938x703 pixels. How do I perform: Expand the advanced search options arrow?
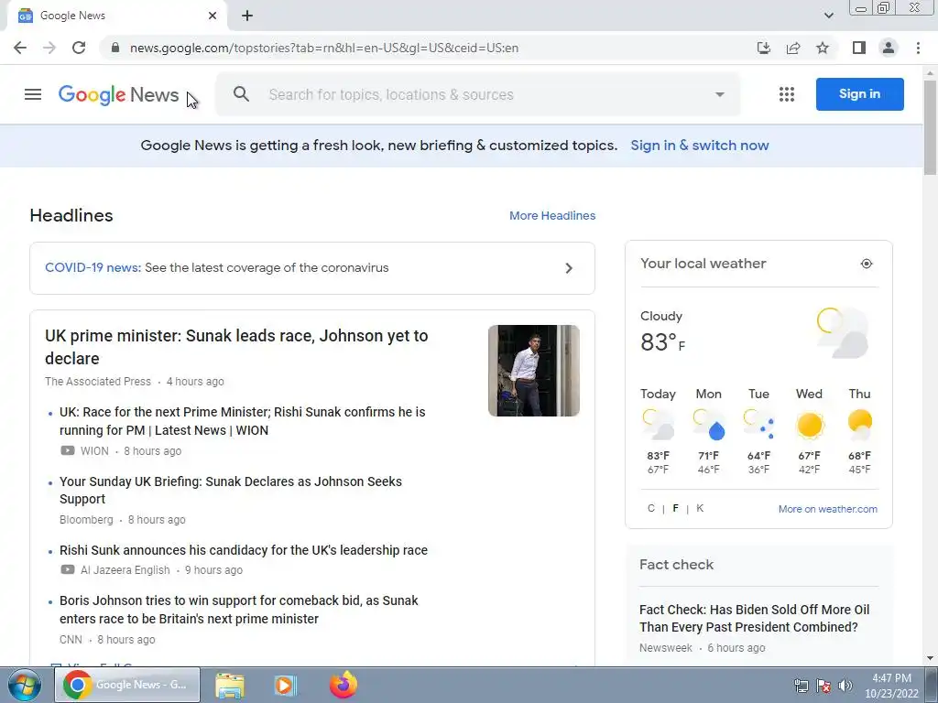coord(720,94)
